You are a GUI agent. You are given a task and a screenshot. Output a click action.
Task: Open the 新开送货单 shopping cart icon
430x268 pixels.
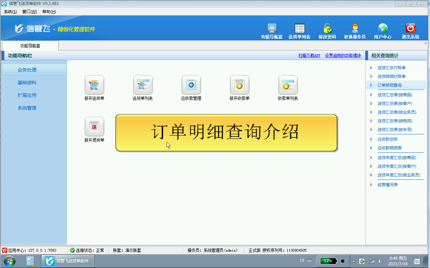(x=94, y=85)
